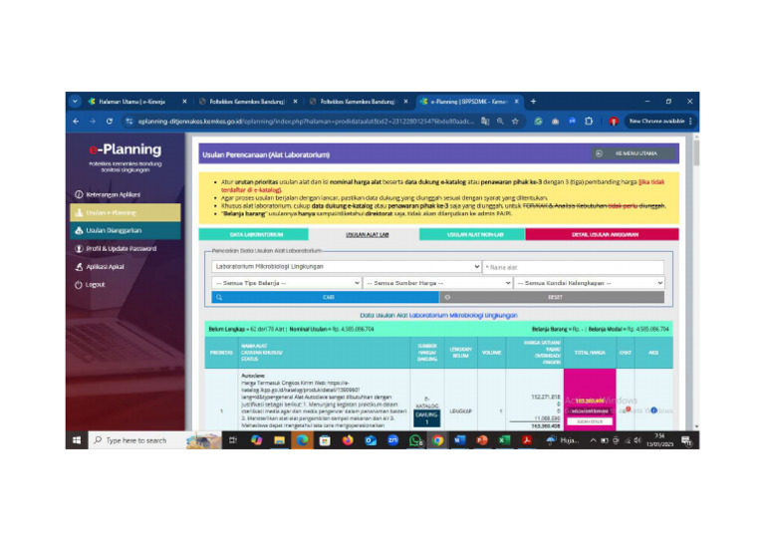Click the blue info action icon in Autoclave row
This screenshot has width=765, height=542.
pyautogui.click(x=653, y=410)
